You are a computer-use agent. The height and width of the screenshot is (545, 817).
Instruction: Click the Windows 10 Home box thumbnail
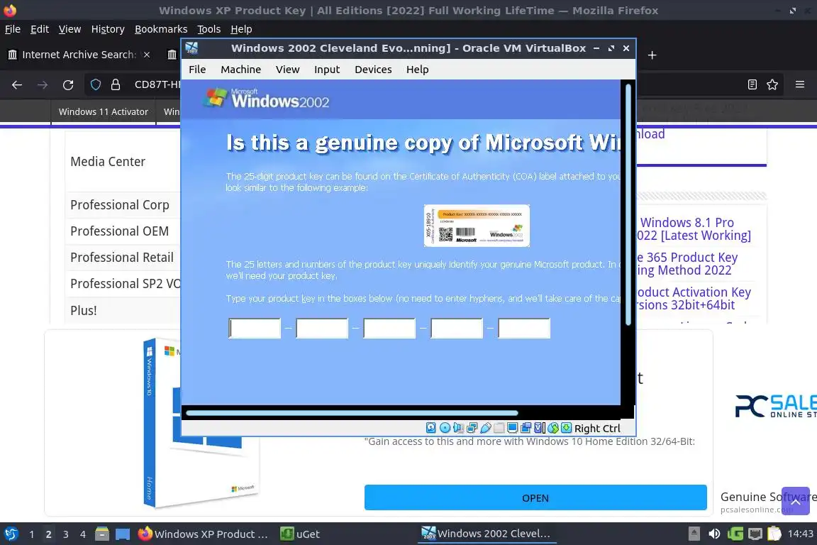pyautogui.click(x=201, y=423)
